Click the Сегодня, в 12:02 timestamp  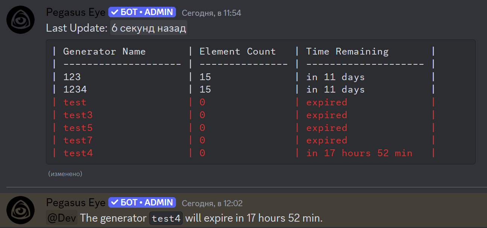coord(211,203)
